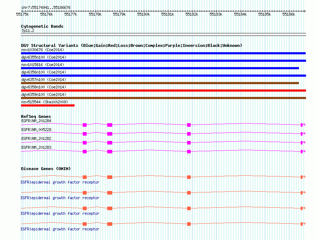Click the brown complex bar under dgv6359n100

pos(163,98)
